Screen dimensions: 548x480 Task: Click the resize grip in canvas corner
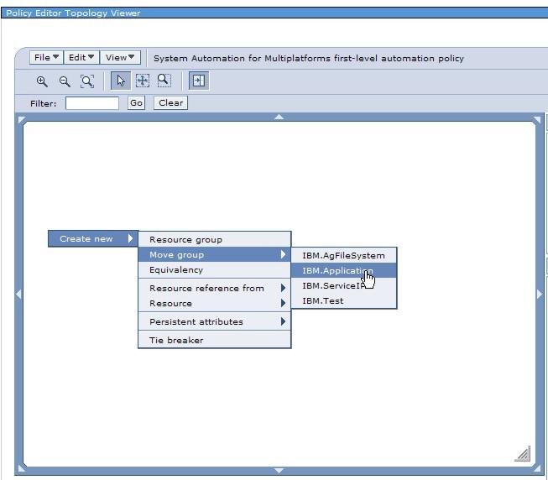(x=523, y=454)
